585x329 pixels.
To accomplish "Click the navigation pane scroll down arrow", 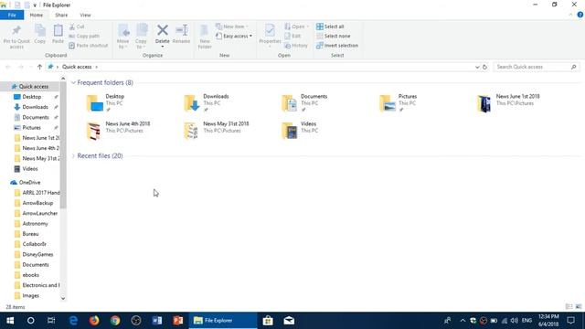I will coord(63,298).
